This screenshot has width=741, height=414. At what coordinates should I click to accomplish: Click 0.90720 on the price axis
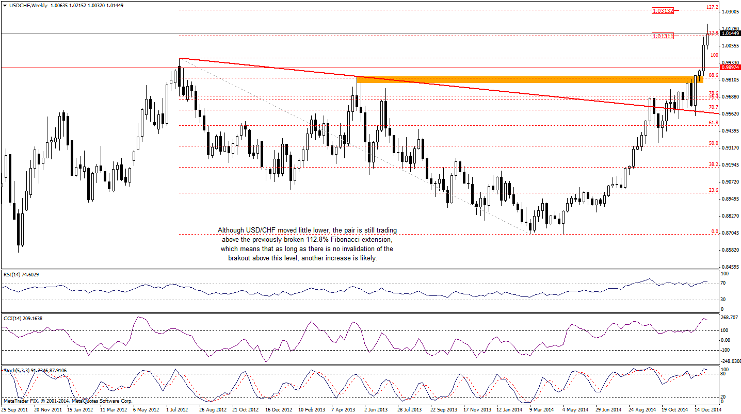pyautogui.click(x=731, y=181)
